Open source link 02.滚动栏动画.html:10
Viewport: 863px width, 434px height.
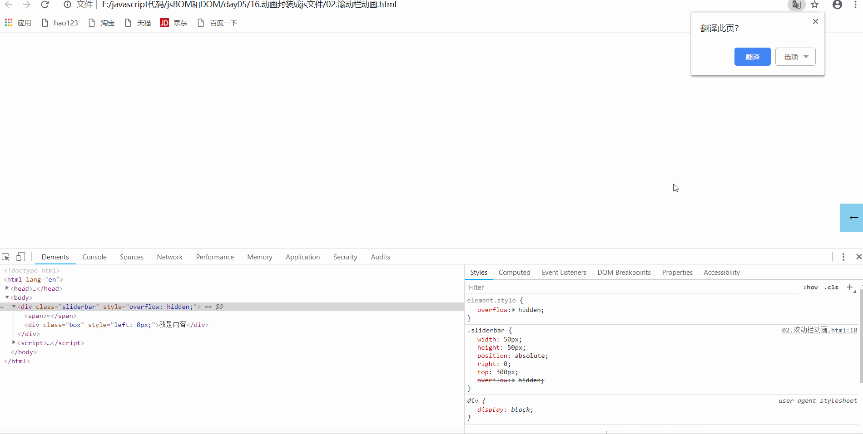pos(819,330)
